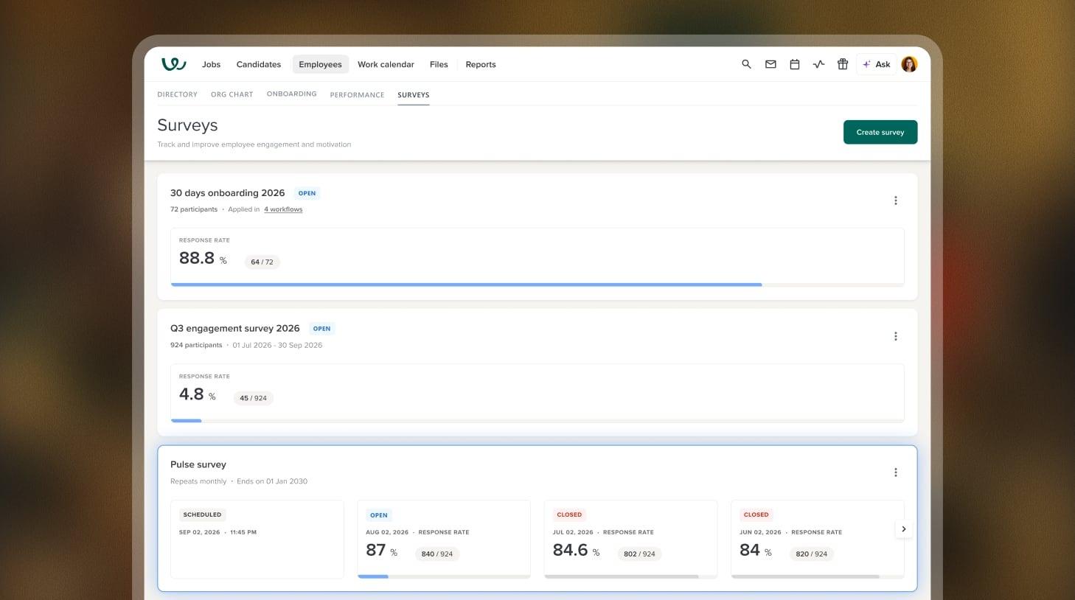Viewport: 1075px width, 600px height.
Task: Open the Work calendar menu
Action: 386,64
